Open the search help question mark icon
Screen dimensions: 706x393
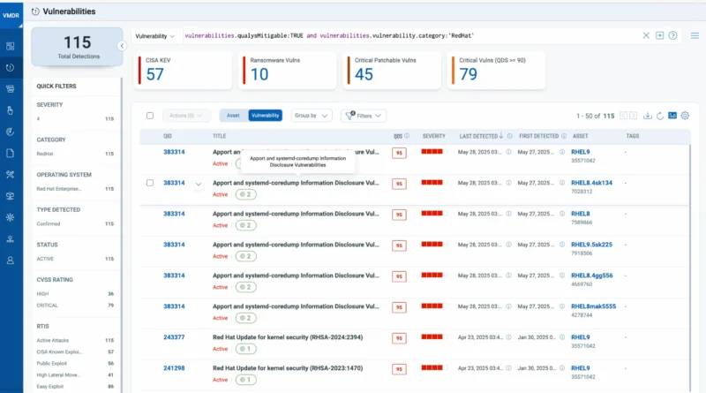672,35
